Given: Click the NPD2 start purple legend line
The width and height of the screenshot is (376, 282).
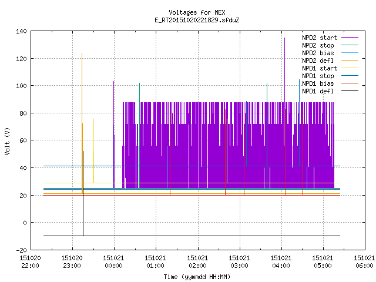Looking at the screenshot, I should click(350, 38).
